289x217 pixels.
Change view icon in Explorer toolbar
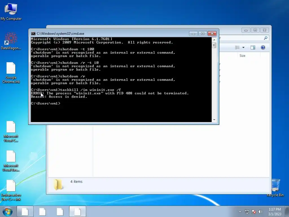point(237,47)
